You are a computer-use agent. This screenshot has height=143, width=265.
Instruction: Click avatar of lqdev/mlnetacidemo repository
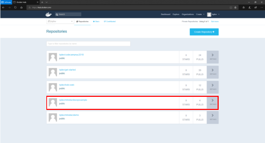pyautogui.click(x=53, y=118)
